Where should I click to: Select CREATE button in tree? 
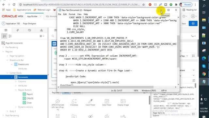tap(30, 98)
